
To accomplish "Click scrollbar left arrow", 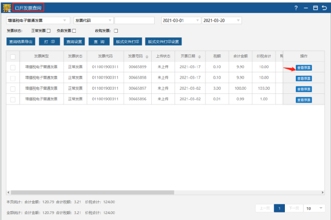I will (8, 193).
